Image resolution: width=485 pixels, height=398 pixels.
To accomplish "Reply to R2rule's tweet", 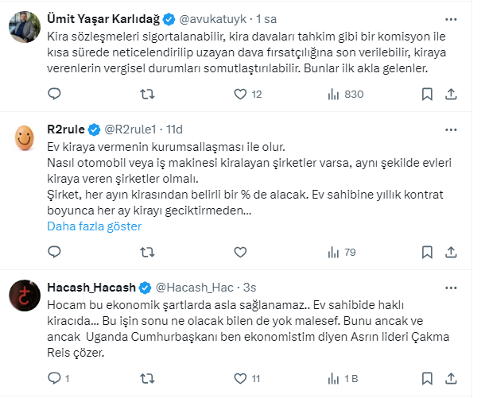I will [54, 253].
